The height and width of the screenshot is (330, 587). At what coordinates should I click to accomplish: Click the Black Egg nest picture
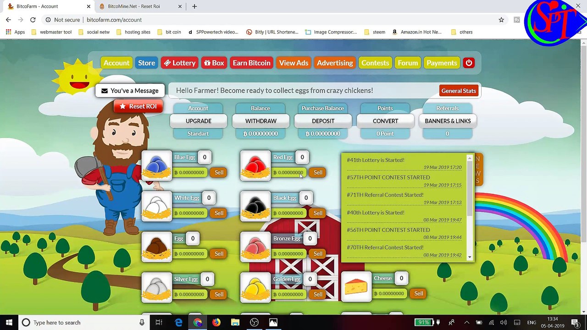point(256,206)
